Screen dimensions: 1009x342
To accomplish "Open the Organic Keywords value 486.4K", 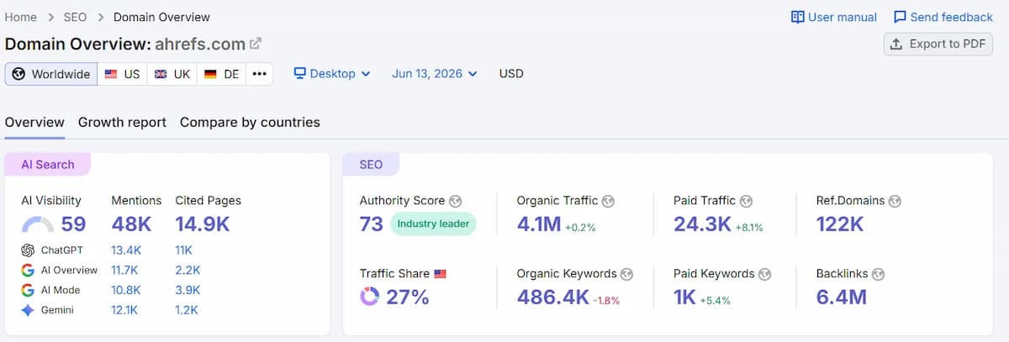I will [x=552, y=297].
